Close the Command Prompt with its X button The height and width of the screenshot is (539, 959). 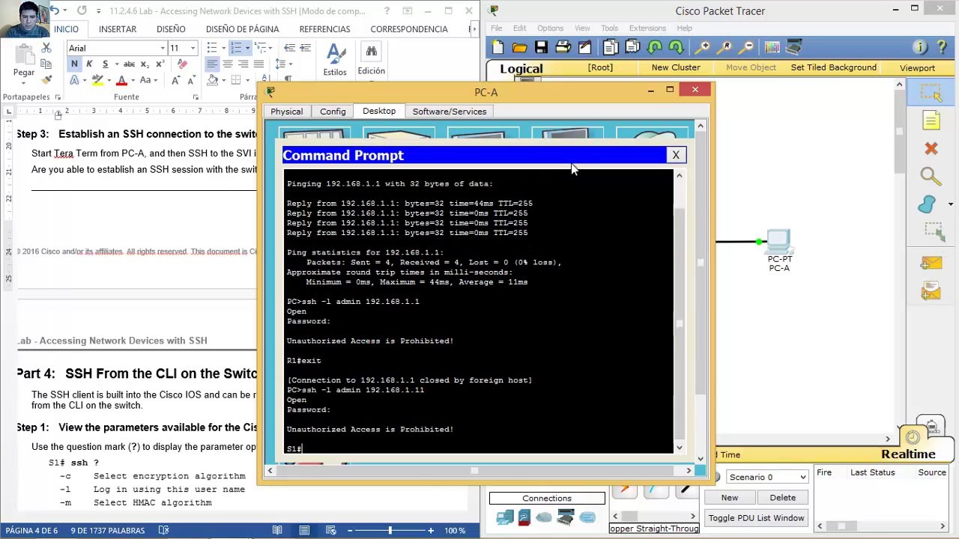click(676, 155)
